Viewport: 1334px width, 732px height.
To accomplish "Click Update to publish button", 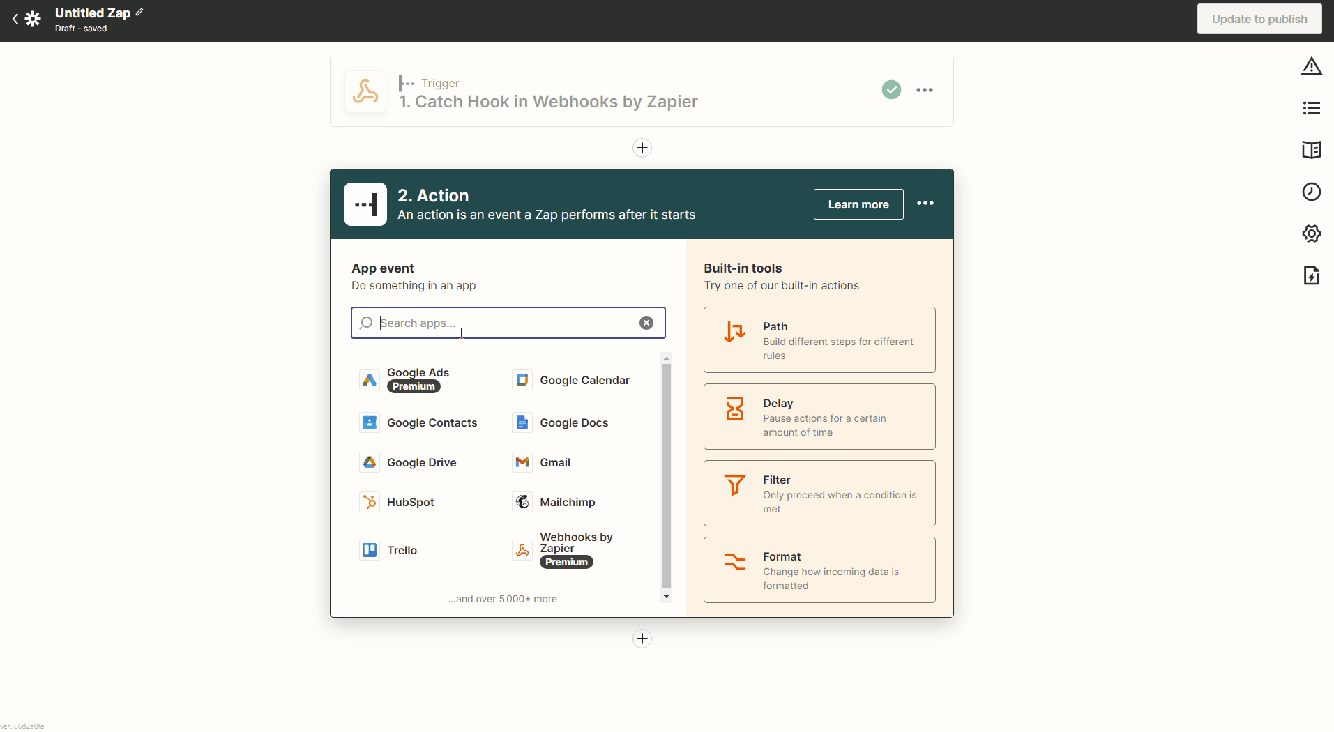I will click(x=1259, y=19).
